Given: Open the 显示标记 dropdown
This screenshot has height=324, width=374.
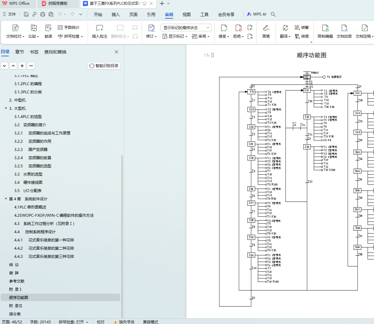Looking at the screenshot, I should (x=175, y=36).
